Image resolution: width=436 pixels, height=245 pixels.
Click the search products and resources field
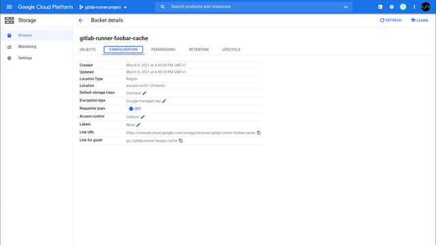coord(253,7)
